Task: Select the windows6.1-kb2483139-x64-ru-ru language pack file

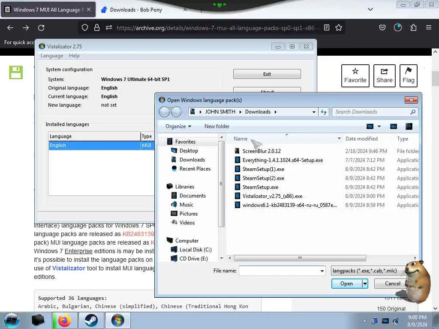Action: [x=286, y=205]
